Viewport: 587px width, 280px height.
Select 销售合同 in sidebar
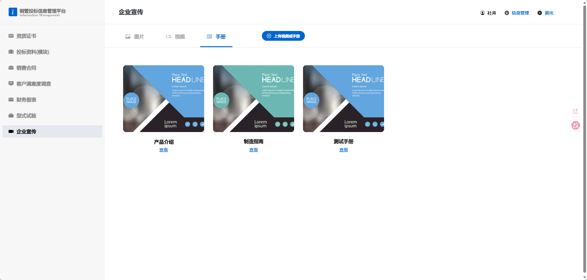click(x=52, y=68)
